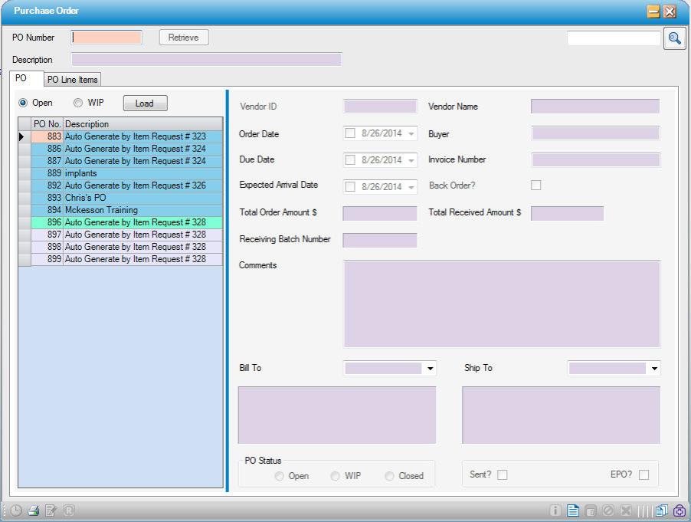Screen dimensions: 691x522
Task: Select the edit record icon near the printer
Action: click(50, 509)
